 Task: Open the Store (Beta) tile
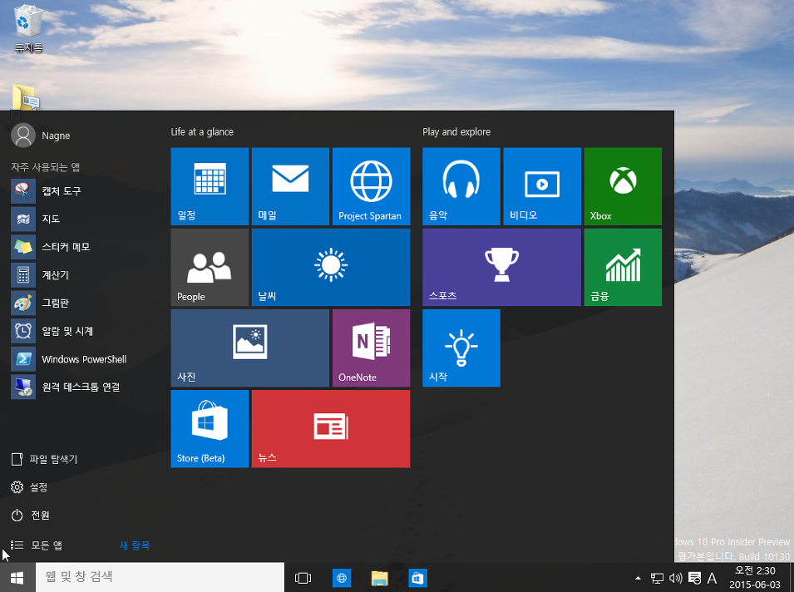click(210, 429)
